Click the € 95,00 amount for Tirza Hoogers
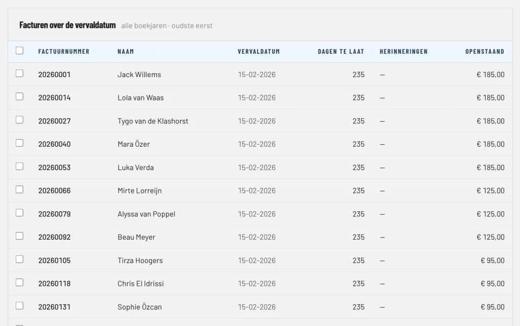This screenshot has width=520, height=326. (493, 260)
